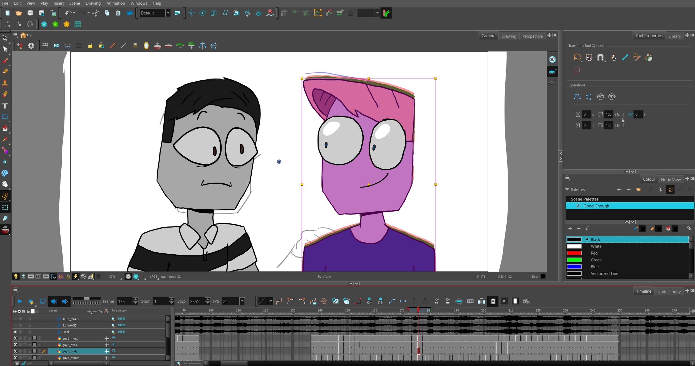Select the Blue colour swatch
This screenshot has width=695, height=366.
pyautogui.click(x=574, y=267)
